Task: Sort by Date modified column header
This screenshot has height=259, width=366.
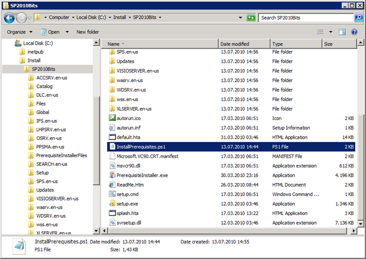Action: 244,44
